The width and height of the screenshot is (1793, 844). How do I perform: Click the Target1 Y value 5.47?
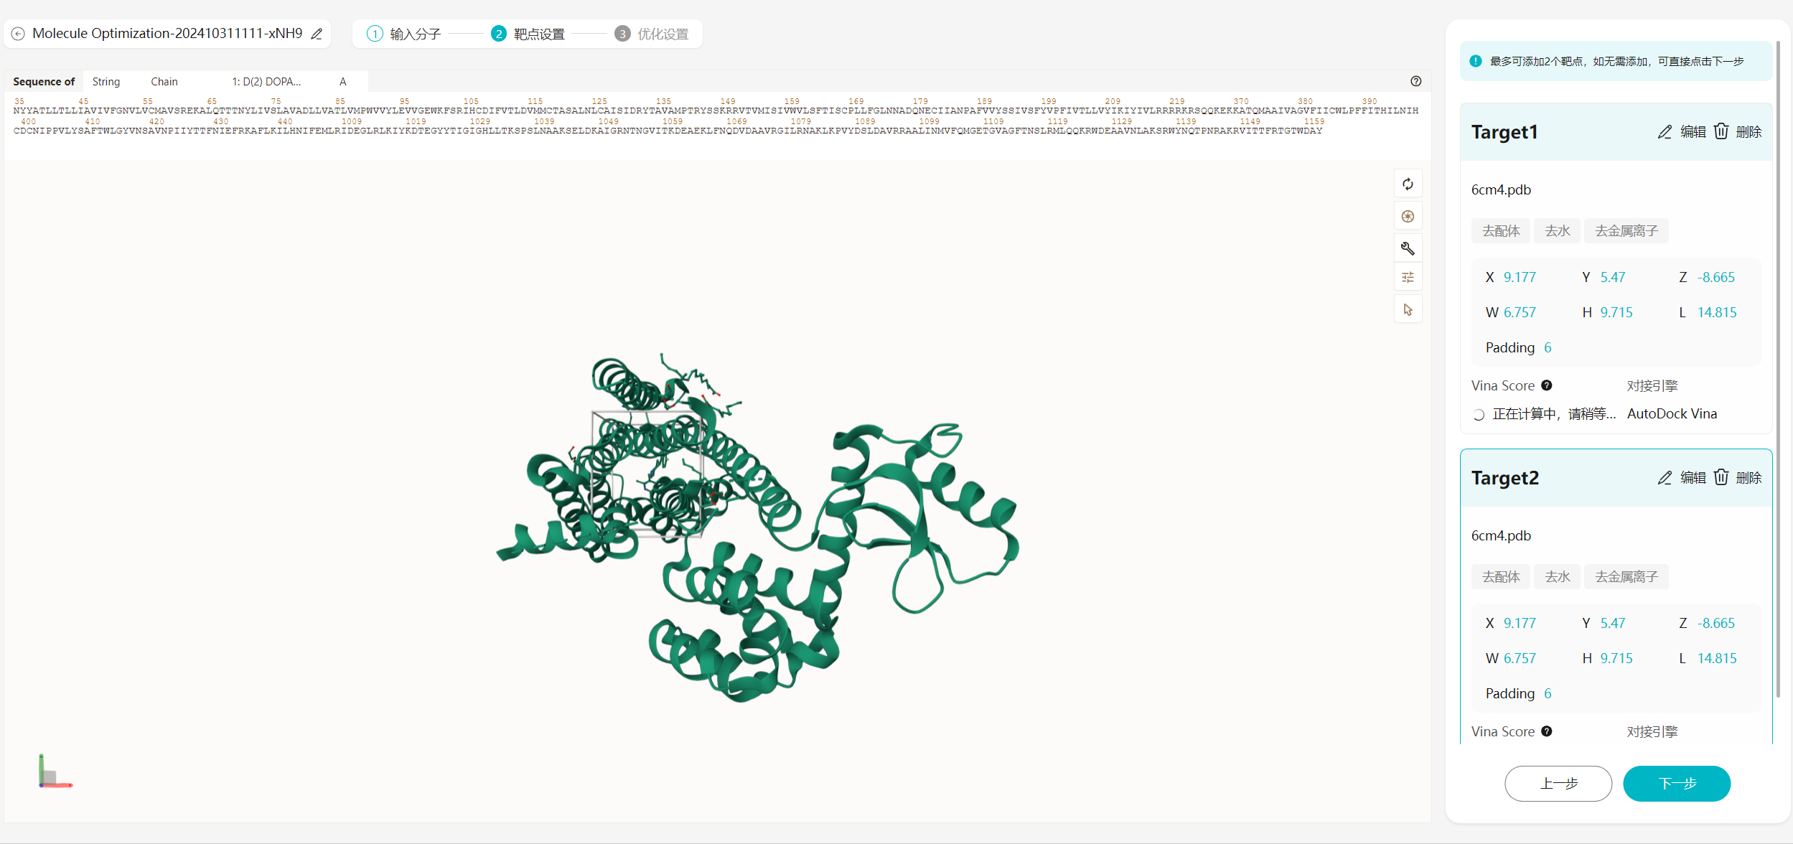1612,277
